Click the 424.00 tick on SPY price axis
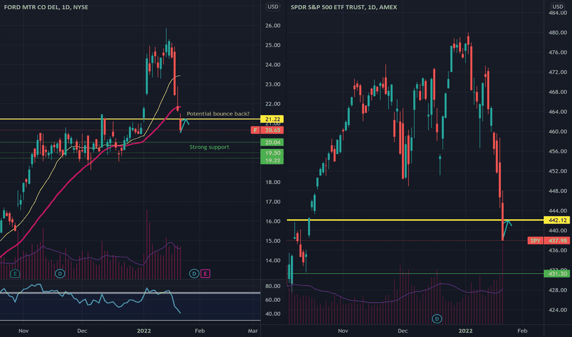The height and width of the screenshot is (337, 572). click(x=558, y=310)
